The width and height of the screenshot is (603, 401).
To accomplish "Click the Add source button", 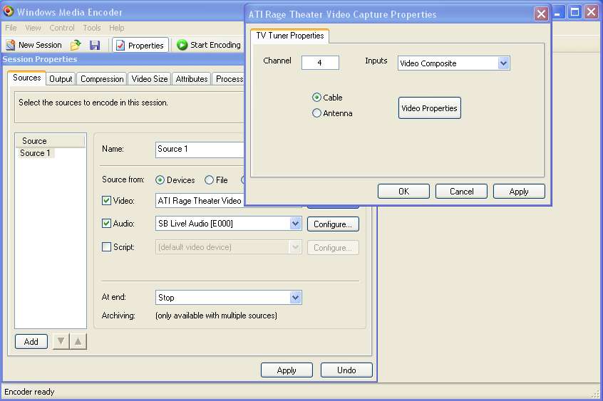I will pyautogui.click(x=31, y=341).
